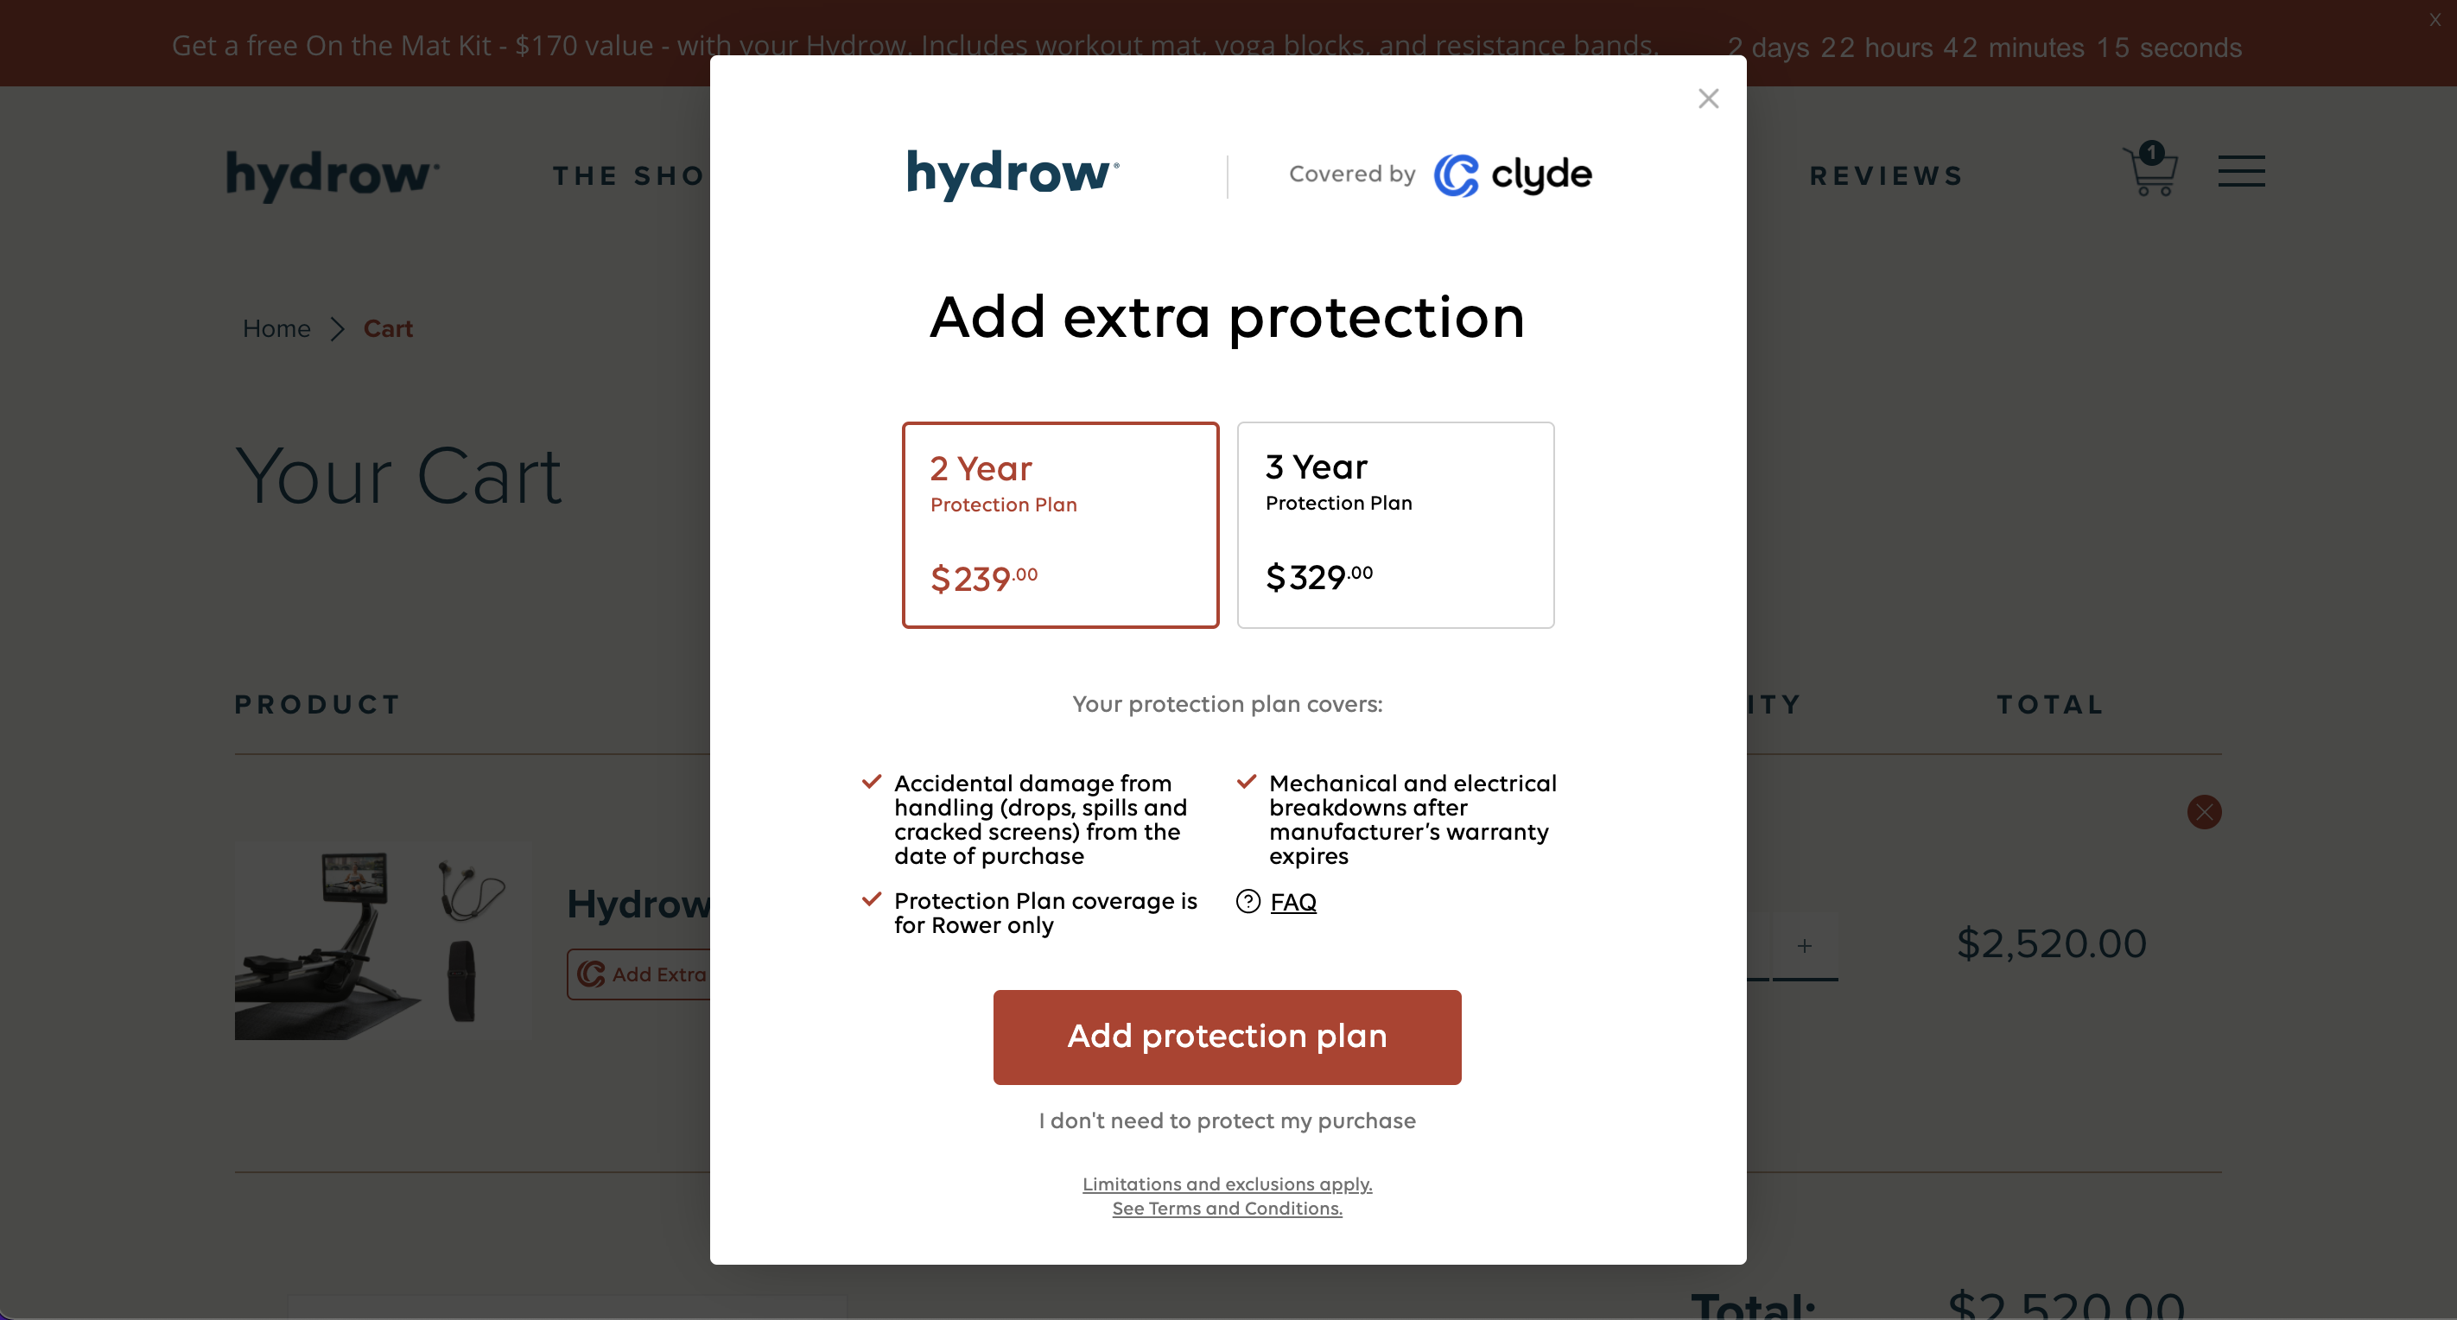Viewport: 2457px width, 1320px height.
Task: Click the Clyde logo in the modal
Action: [x=1513, y=175]
